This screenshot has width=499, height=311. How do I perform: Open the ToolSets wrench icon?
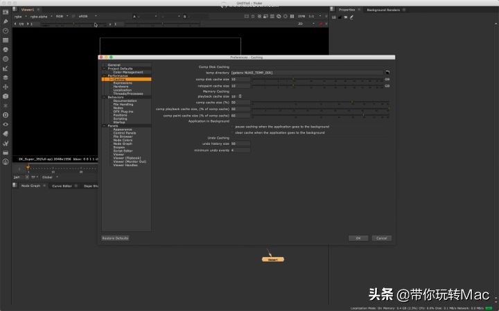click(x=6, y=143)
